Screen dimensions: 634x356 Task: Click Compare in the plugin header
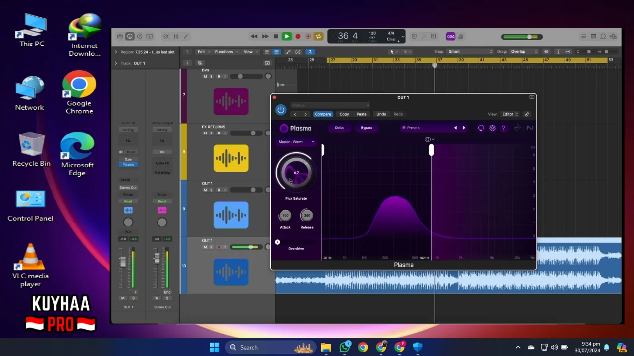[323, 114]
